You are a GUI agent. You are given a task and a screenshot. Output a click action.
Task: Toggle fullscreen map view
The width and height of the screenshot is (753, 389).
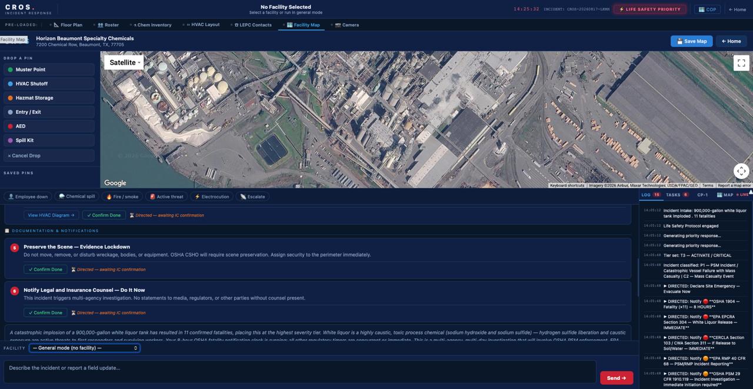(x=741, y=62)
